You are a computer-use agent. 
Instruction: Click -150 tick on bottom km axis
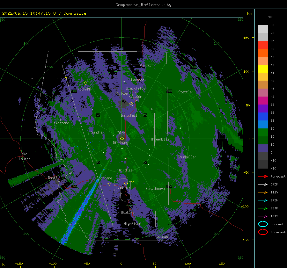click(19, 264)
